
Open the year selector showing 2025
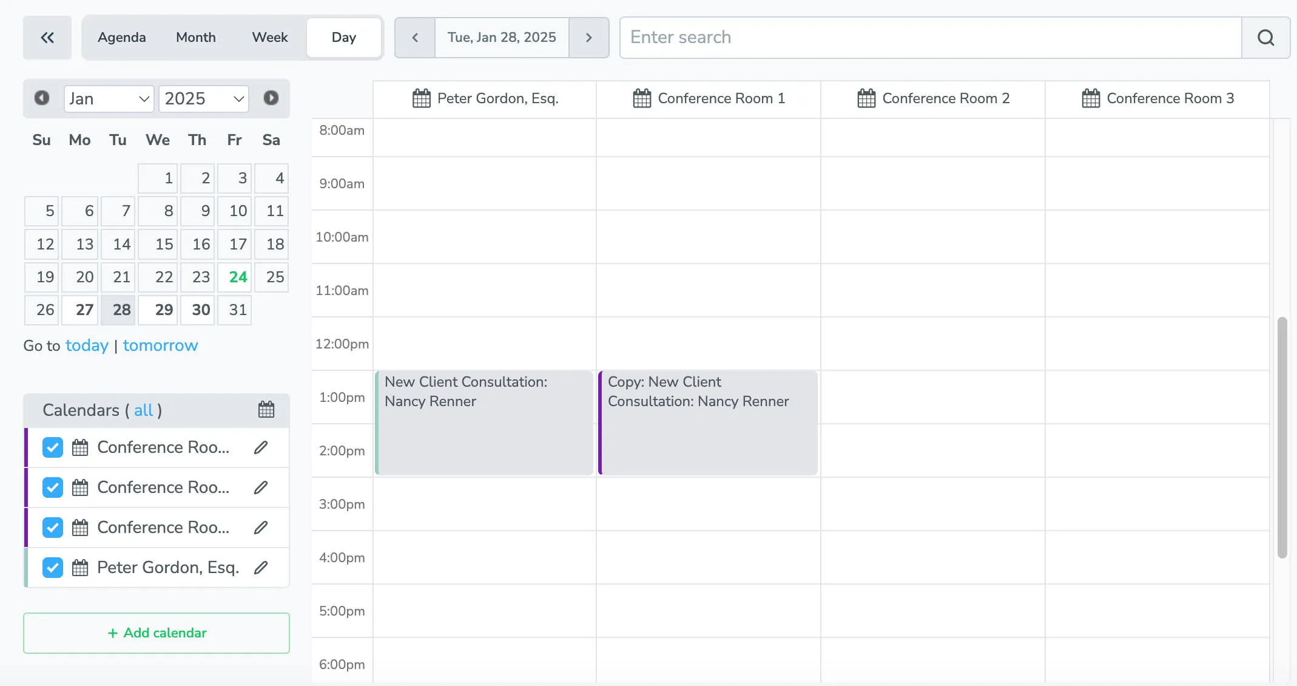click(203, 98)
